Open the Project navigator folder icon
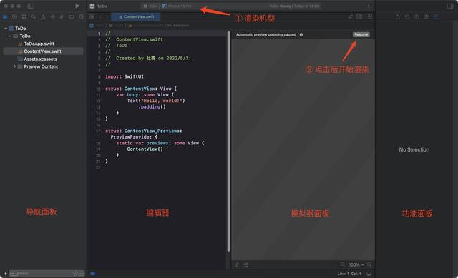Screen dimensions: 458x278 [5, 16]
